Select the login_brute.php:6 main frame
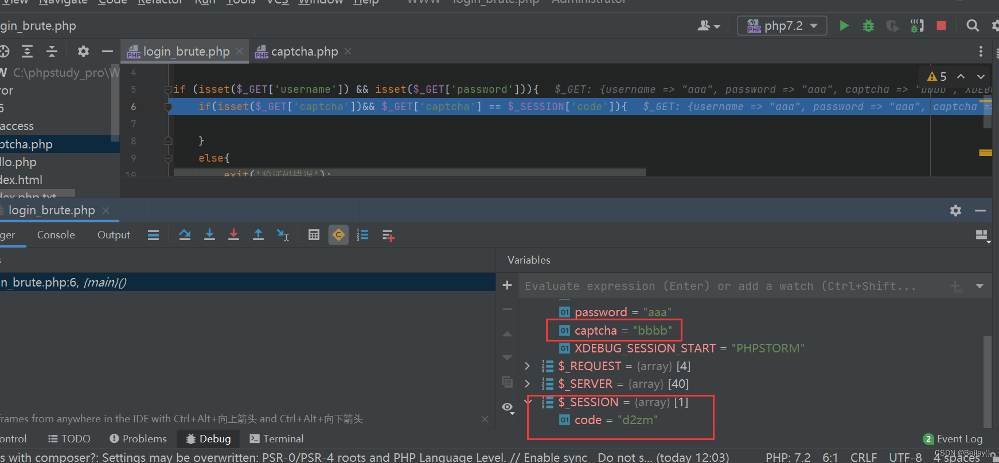The height and width of the screenshot is (463, 999). [x=247, y=282]
